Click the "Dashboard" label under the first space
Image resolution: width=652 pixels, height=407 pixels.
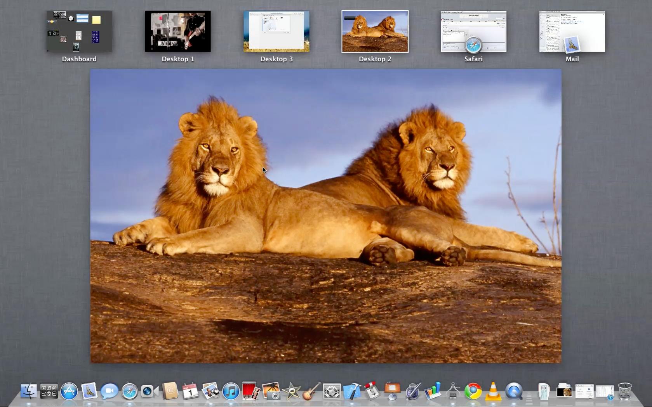point(79,59)
